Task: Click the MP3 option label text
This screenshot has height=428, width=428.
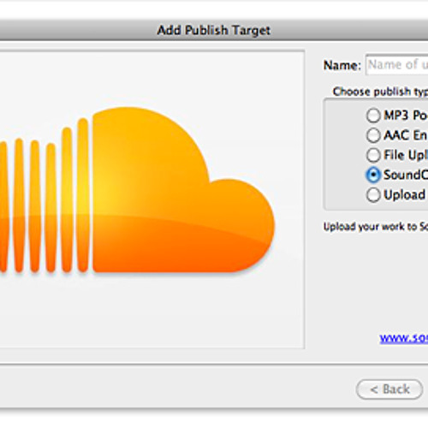Action: click(406, 116)
